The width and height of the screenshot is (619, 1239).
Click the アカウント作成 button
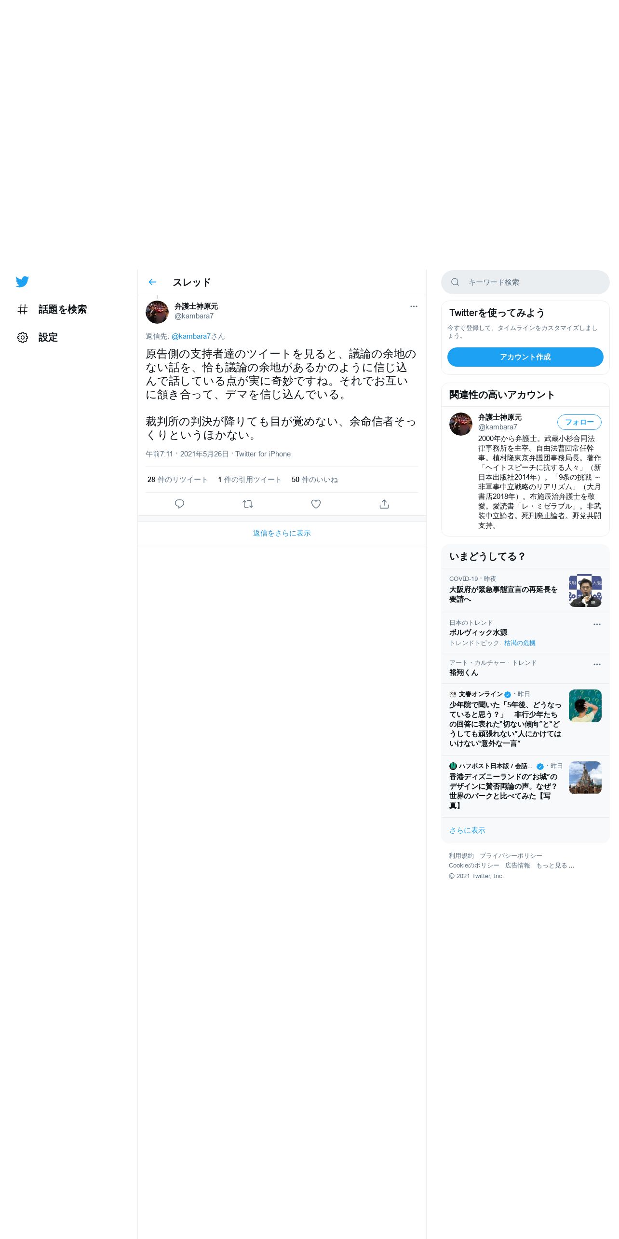pos(525,357)
